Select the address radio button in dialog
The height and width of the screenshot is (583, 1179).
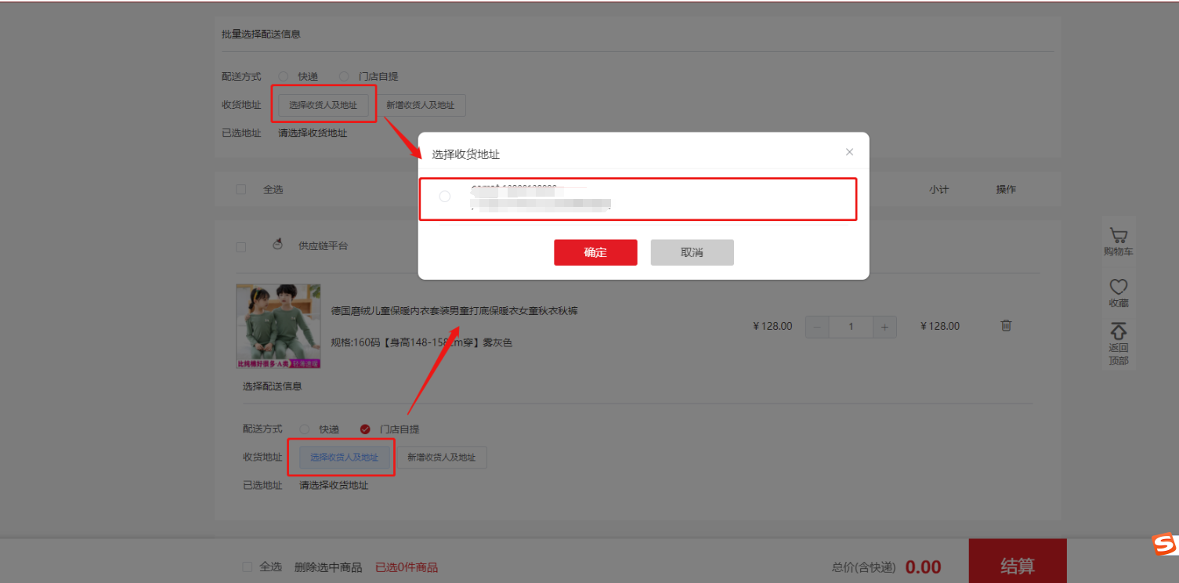445,197
